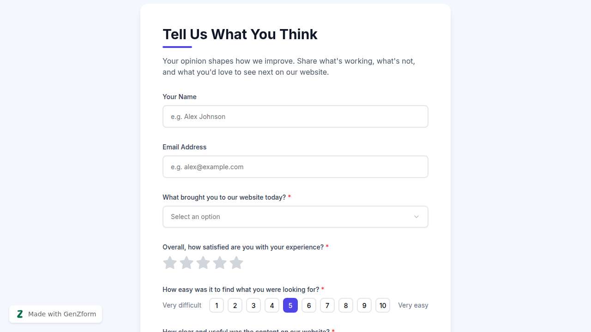The height and width of the screenshot is (332, 591).
Task: Open the dropdown chevron for website visit reason
Action: pyautogui.click(x=416, y=216)
